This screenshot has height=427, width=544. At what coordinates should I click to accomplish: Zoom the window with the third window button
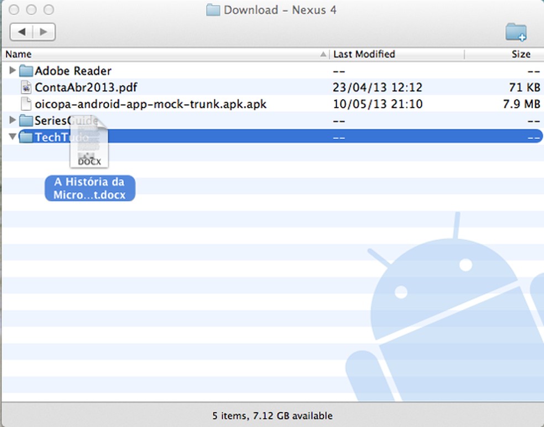pos(49,9)
